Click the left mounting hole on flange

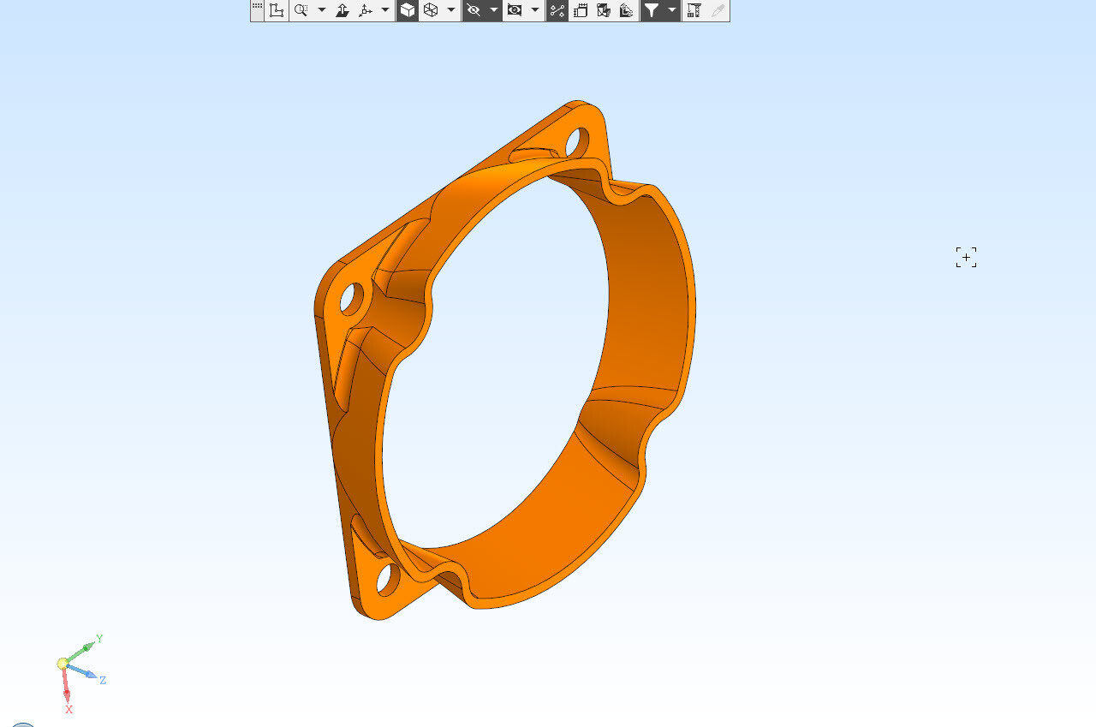[352, 298]
